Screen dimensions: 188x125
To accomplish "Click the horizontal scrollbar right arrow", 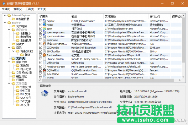I will [x=180, y=80].
